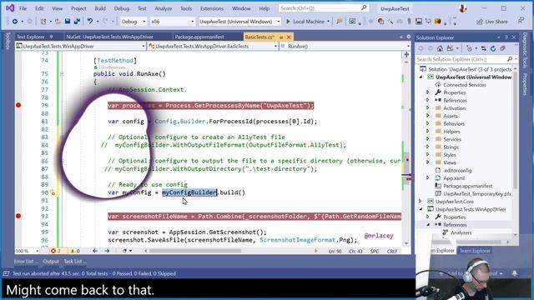
Task: Select Package.appxmanifest in Solution Explorer
Action: click(x=467, y=186)
